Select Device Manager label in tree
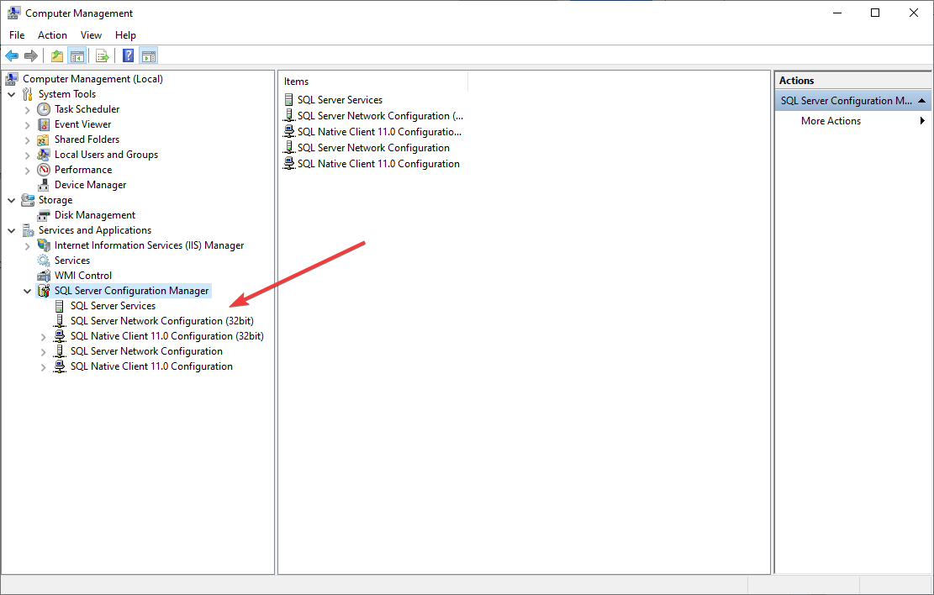The width and height of the screenshot is (934, 595). (90, 185)
